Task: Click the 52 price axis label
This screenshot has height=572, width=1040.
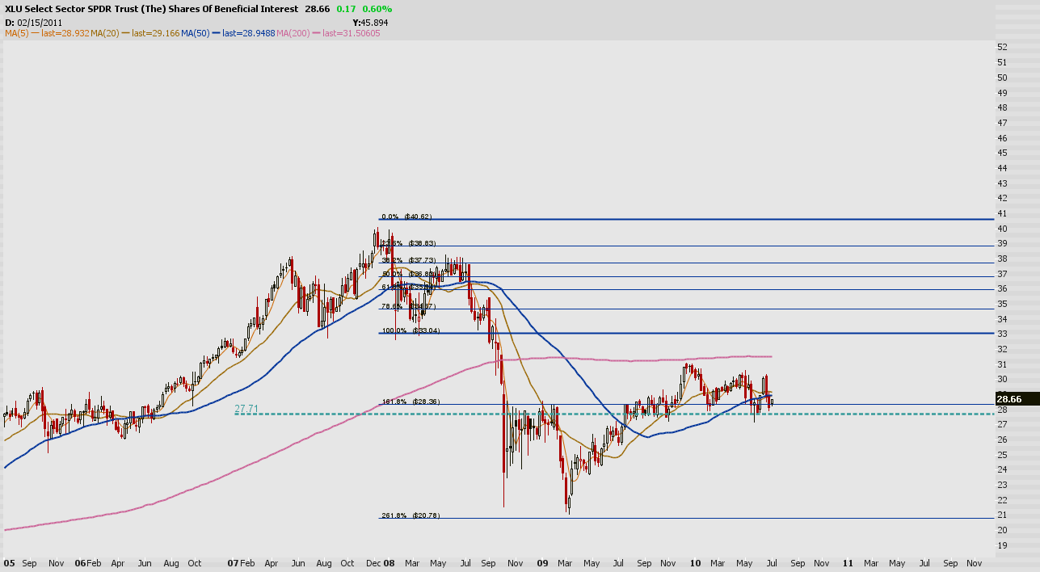Action: (x=1002, y=47)
